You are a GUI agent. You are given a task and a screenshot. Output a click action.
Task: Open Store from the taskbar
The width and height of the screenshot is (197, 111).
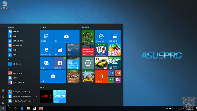pos(35,108)
